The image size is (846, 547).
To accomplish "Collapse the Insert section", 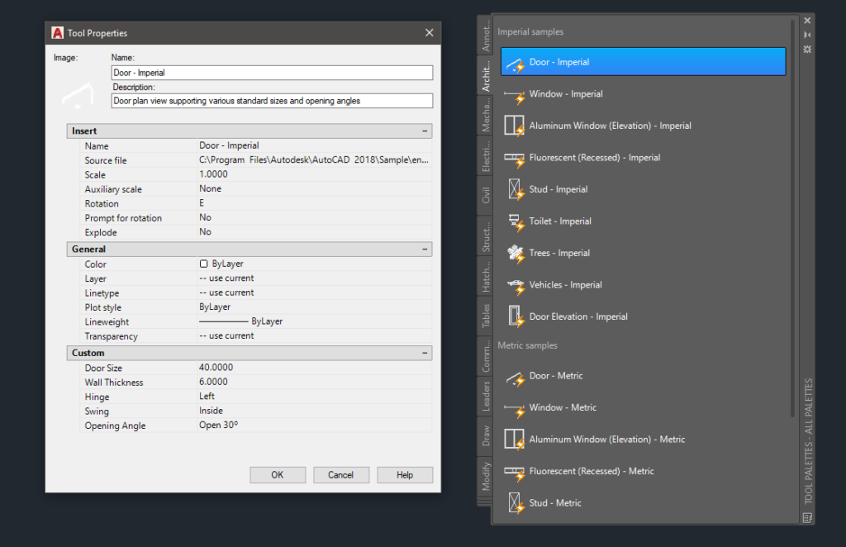I will point(425,131).
